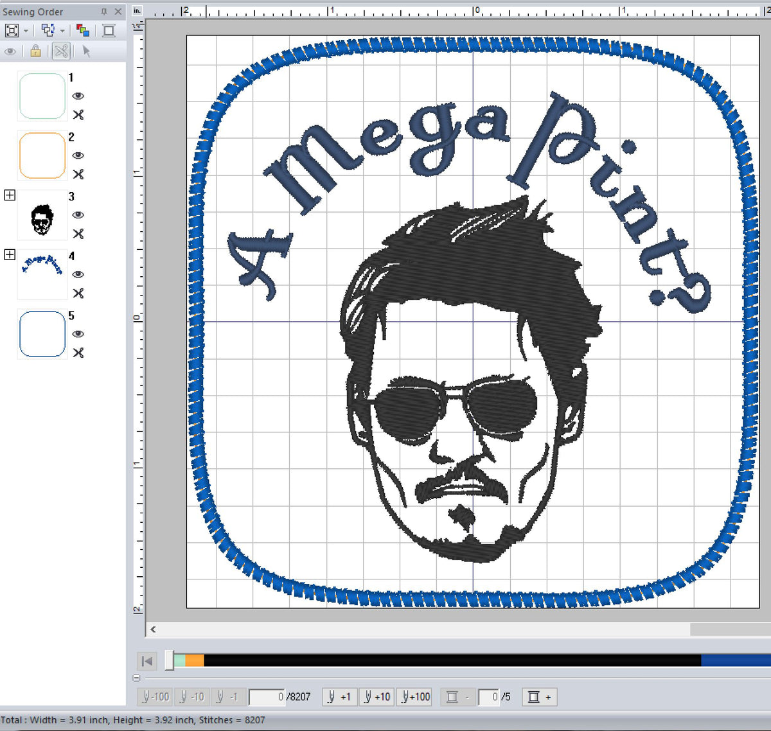Collapse the simulator controls with minus icon

(136, 678)
